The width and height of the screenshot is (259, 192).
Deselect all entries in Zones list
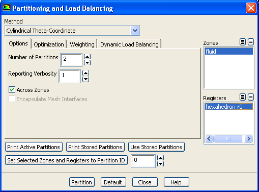pos(251,42)
